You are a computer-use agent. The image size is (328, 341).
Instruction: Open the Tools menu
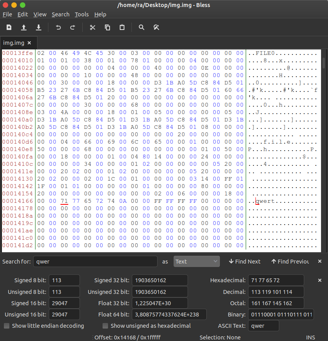[x=82, y=14]
